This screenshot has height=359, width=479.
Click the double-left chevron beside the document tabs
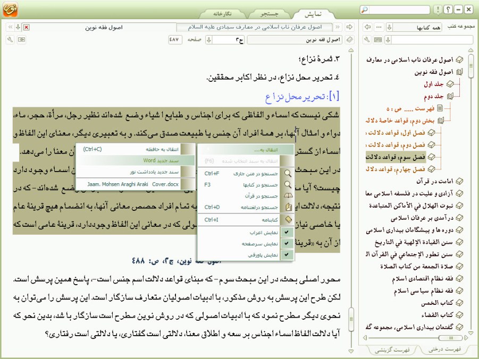click(338, 27)
